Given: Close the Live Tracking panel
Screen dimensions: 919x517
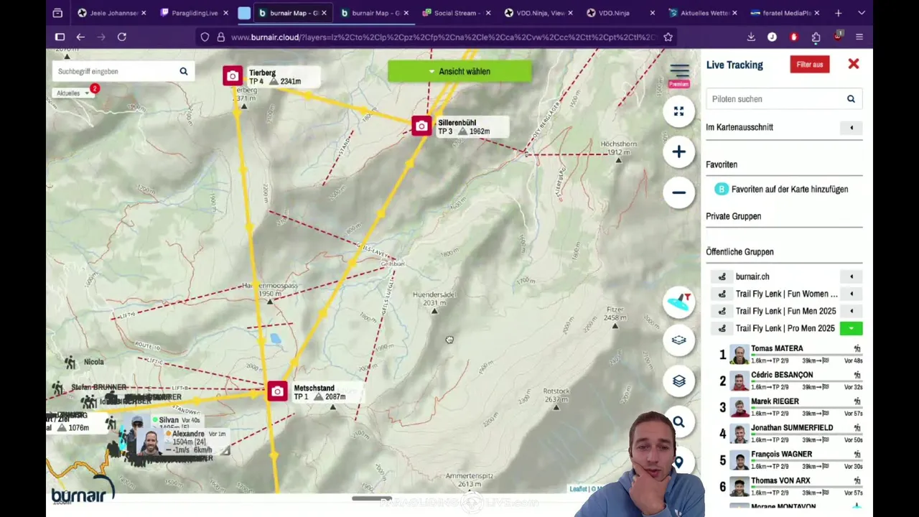Looking at the screenshot, I should coord(853,64).
